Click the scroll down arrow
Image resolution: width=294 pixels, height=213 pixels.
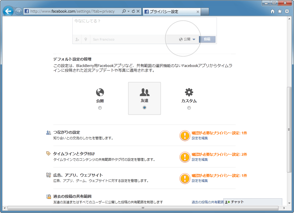pyautogui.click(x=289, y=203)
